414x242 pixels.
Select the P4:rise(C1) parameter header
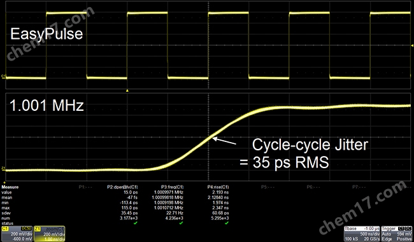click(218, 187)
